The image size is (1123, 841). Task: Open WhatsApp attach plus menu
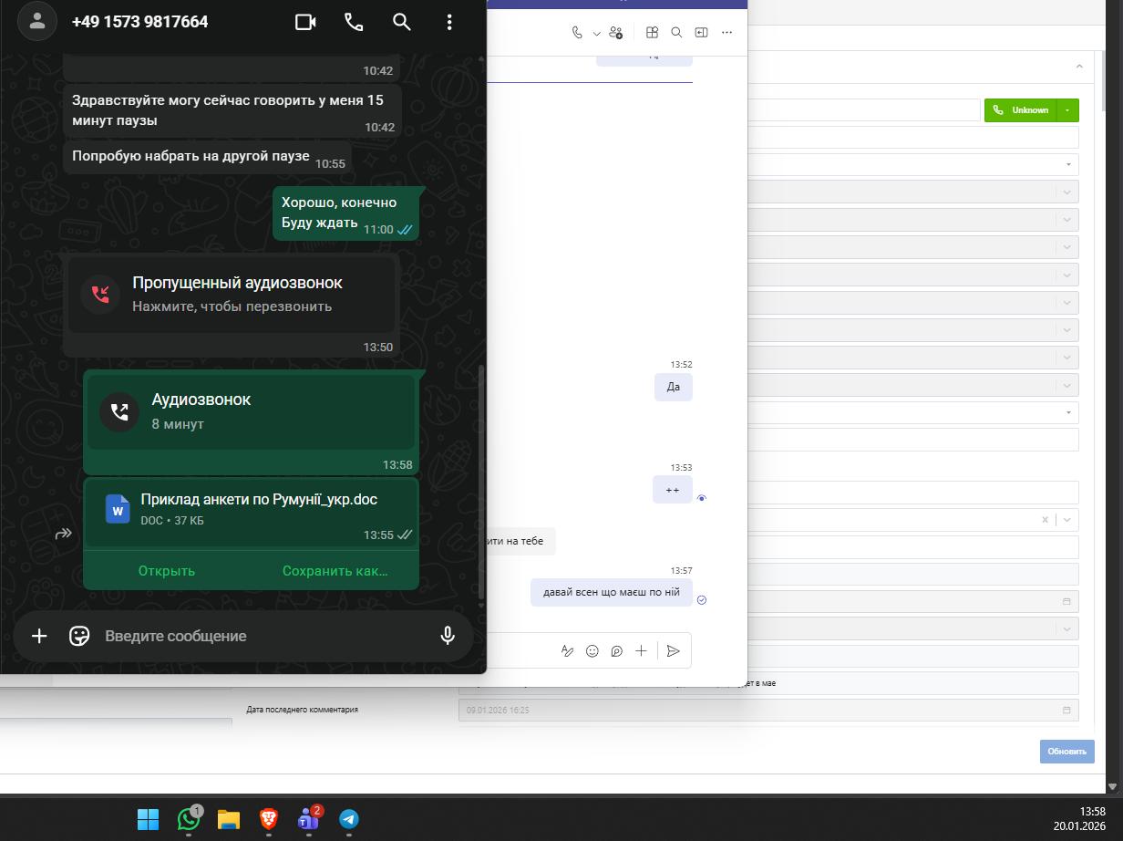[x=39, y=636]
